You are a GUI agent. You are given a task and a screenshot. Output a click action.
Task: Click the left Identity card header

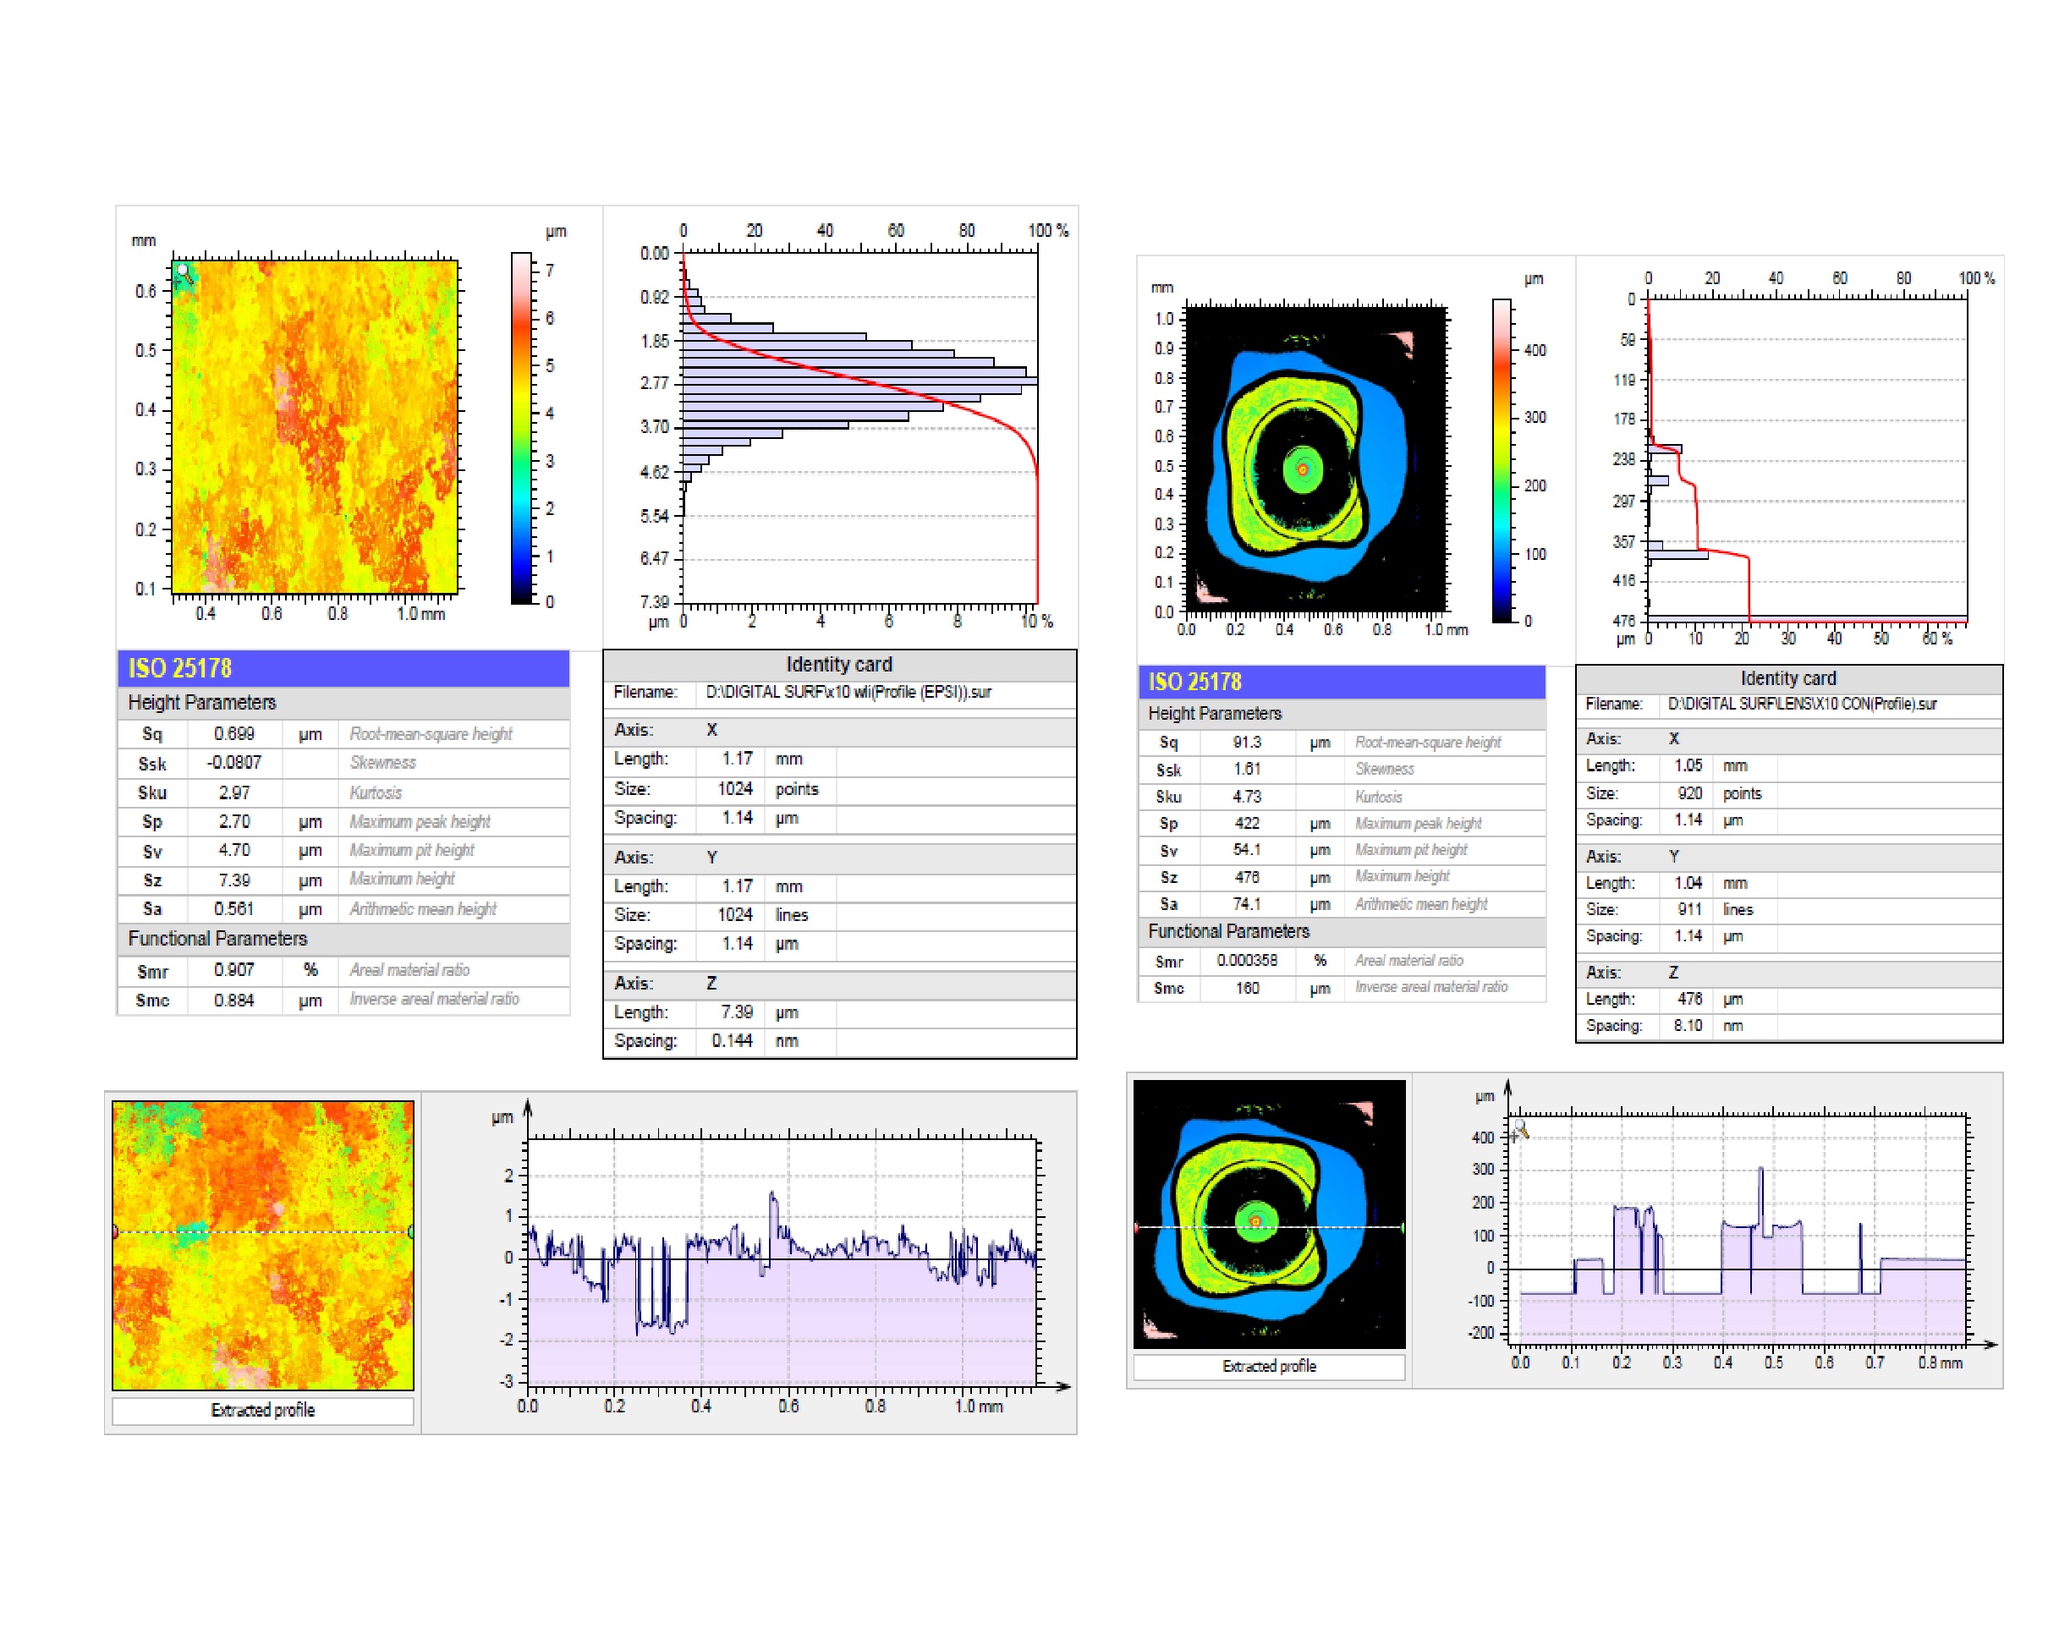coord(838,664)
